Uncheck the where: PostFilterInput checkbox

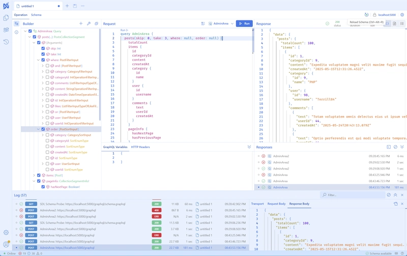[43, 60]
